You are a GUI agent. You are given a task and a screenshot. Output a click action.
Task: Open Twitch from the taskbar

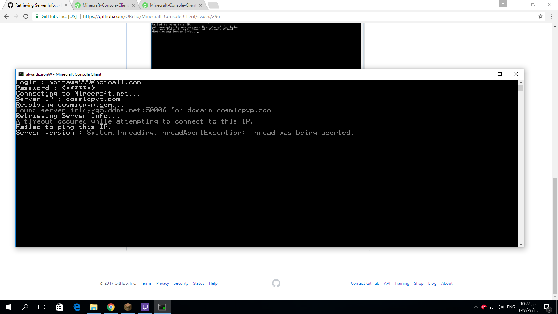[145, 307]
